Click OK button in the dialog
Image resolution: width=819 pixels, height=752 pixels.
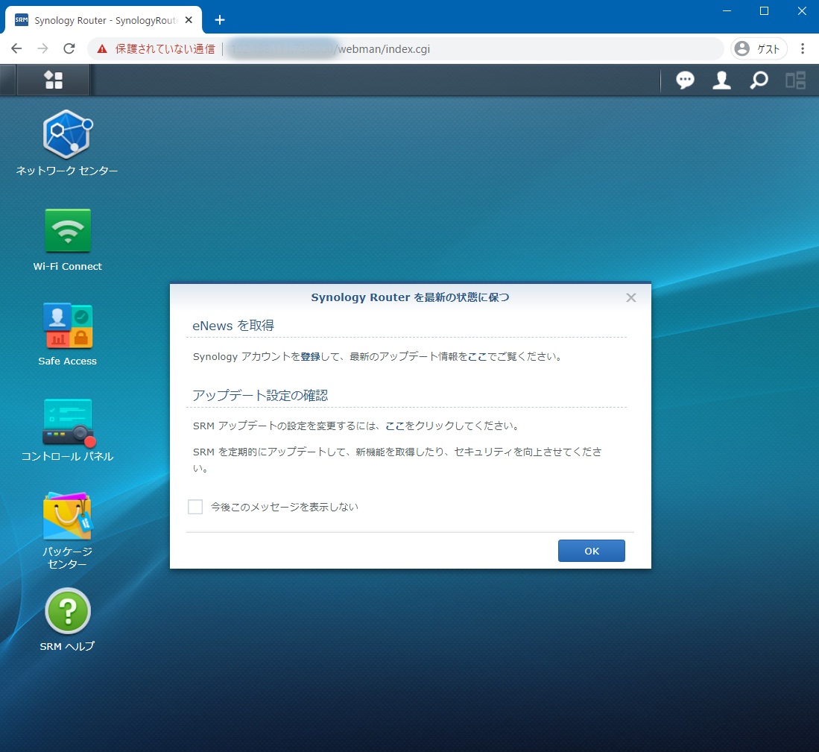point(591,551)
